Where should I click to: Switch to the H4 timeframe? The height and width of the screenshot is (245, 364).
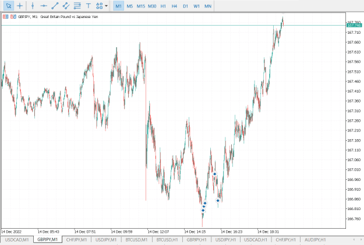174,6
